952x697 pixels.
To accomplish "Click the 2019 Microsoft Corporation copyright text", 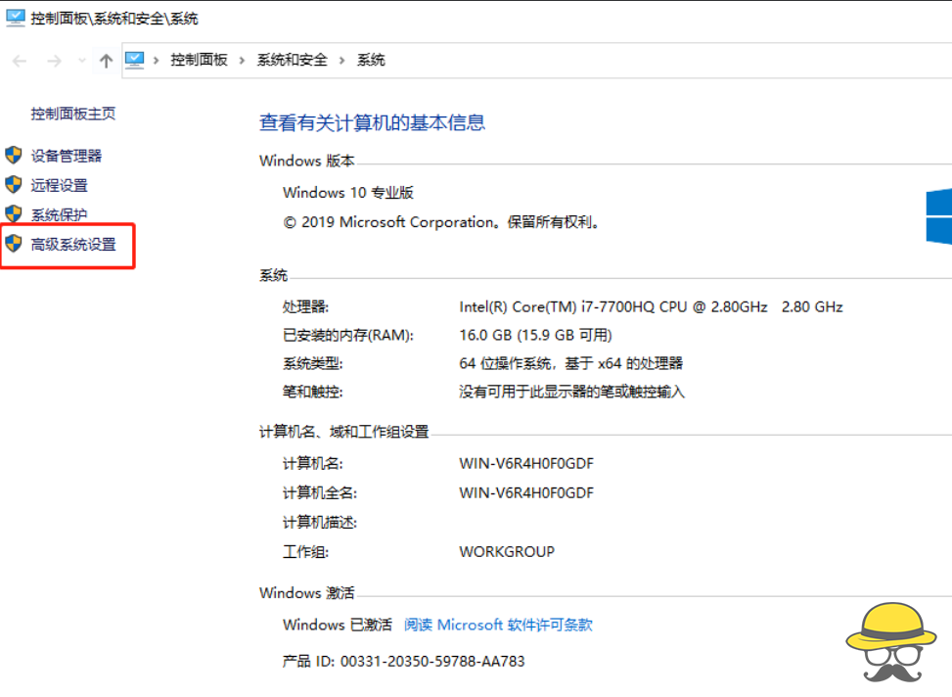I will point(441,222).
